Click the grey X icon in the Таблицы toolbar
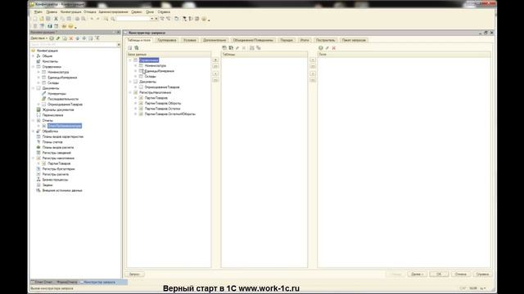Image resolution: width=524 pixels, height=294 pixels. coord(244,48)
